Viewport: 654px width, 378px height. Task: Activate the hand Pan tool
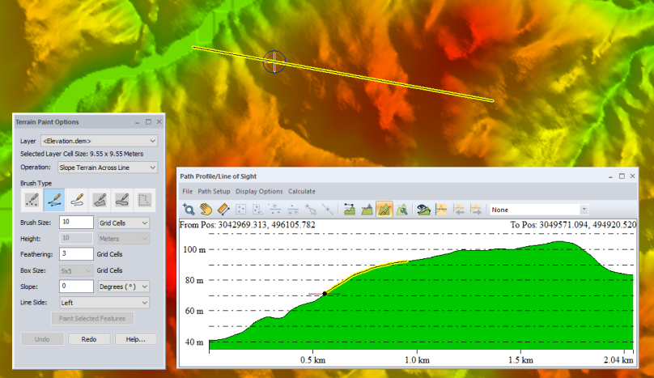[x=206, y=210]
